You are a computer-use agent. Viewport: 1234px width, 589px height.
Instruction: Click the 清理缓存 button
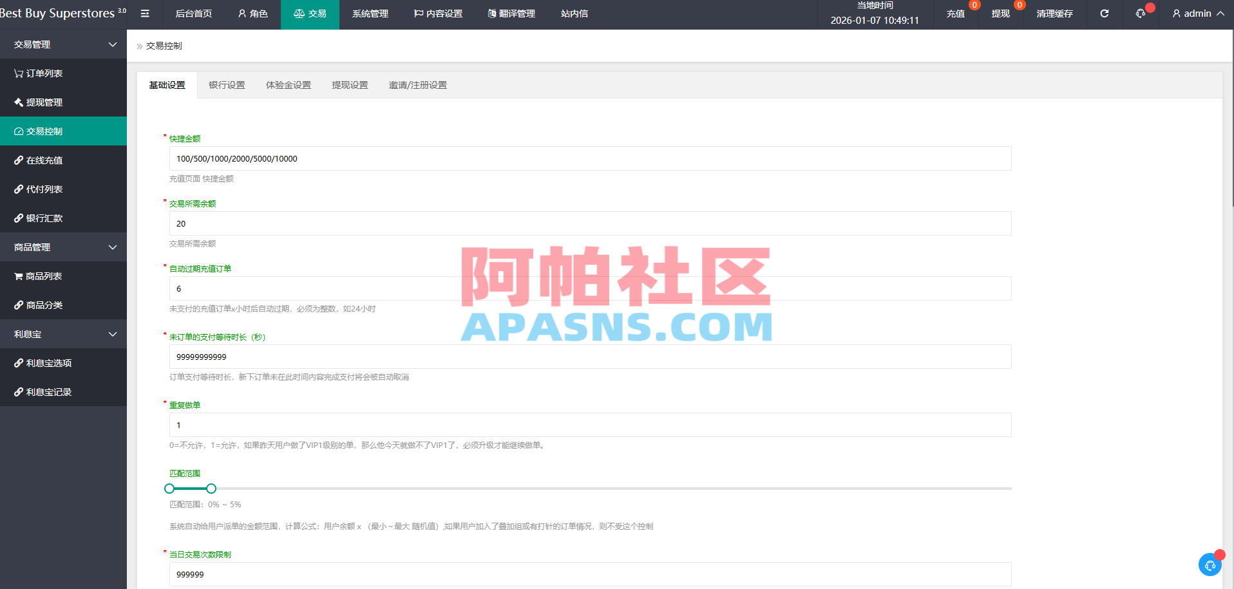1055,14
